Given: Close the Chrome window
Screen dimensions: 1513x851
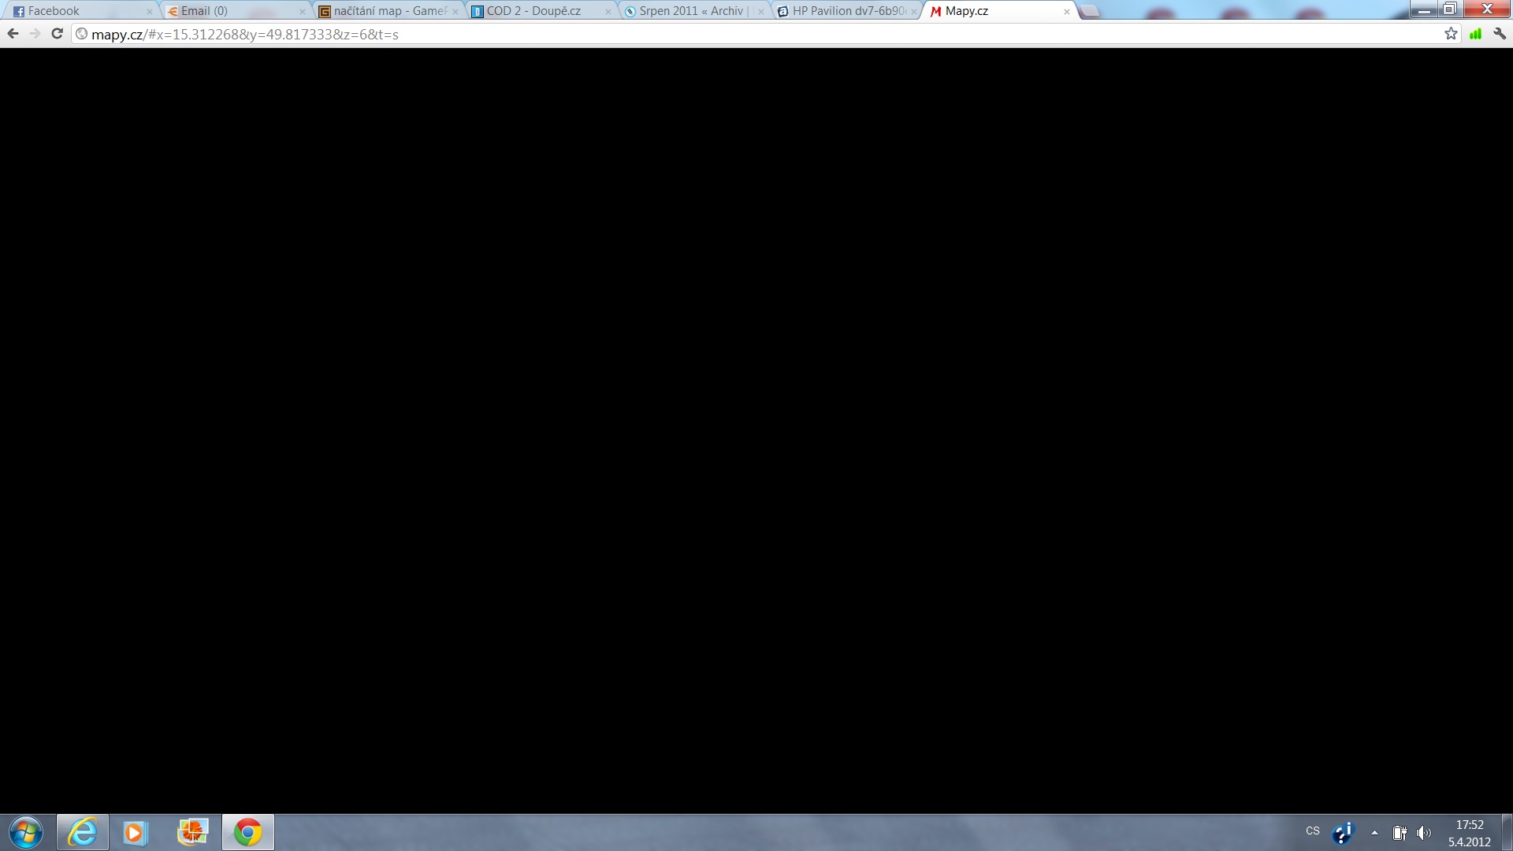Looking at the screenshot, I should point(1487,9).
